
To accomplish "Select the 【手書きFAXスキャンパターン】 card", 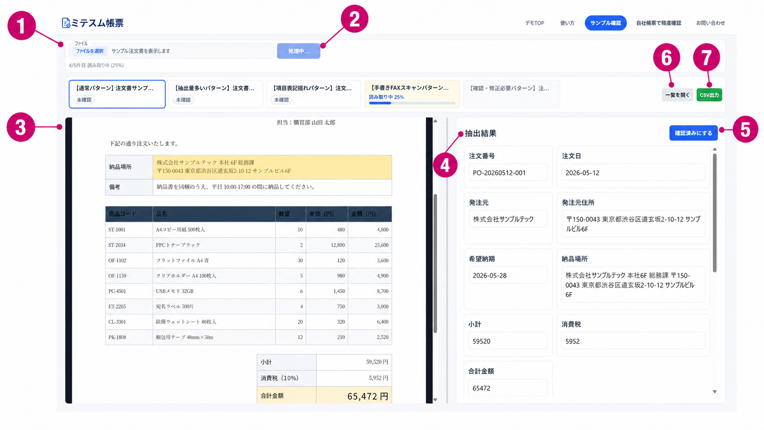I will [412, 94].
